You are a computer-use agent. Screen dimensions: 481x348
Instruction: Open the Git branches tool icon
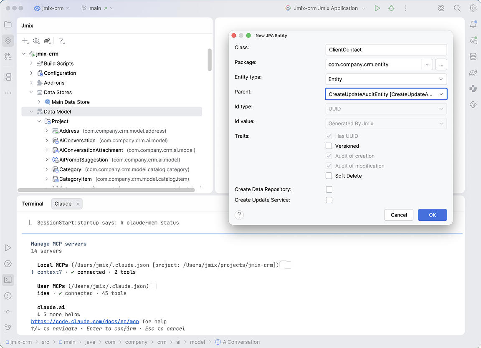coord(8,328)
